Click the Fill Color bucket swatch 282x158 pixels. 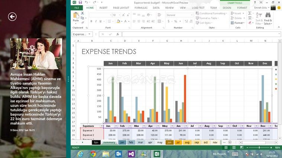coord(119,21)
